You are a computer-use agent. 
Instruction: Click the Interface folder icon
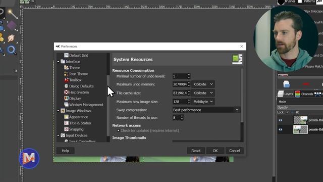[x=63, y=62]
